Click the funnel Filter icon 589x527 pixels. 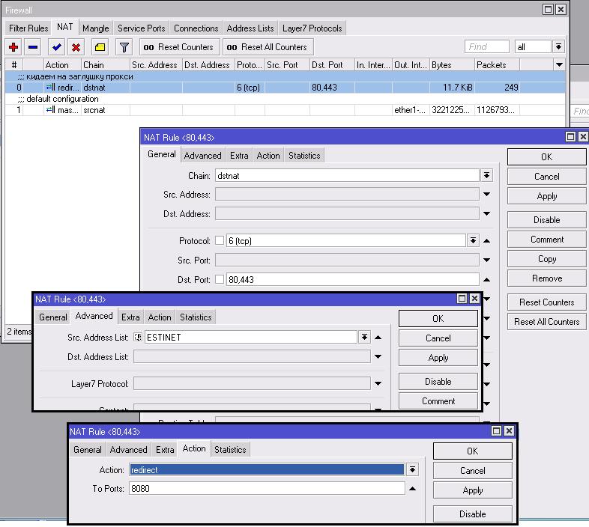pos(124,47)
